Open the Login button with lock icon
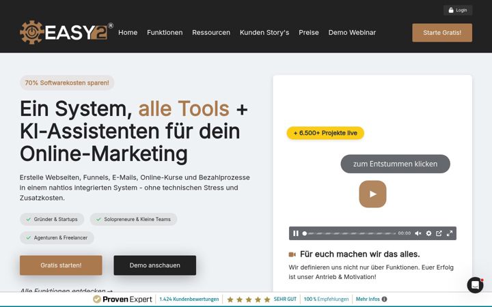 pos(458,10)
